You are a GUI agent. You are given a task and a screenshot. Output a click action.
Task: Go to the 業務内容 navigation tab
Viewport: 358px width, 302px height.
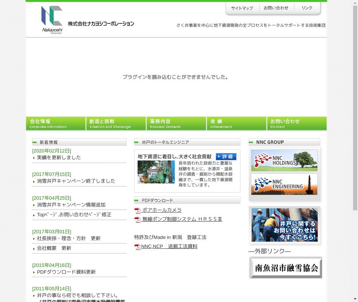point(176,123)
